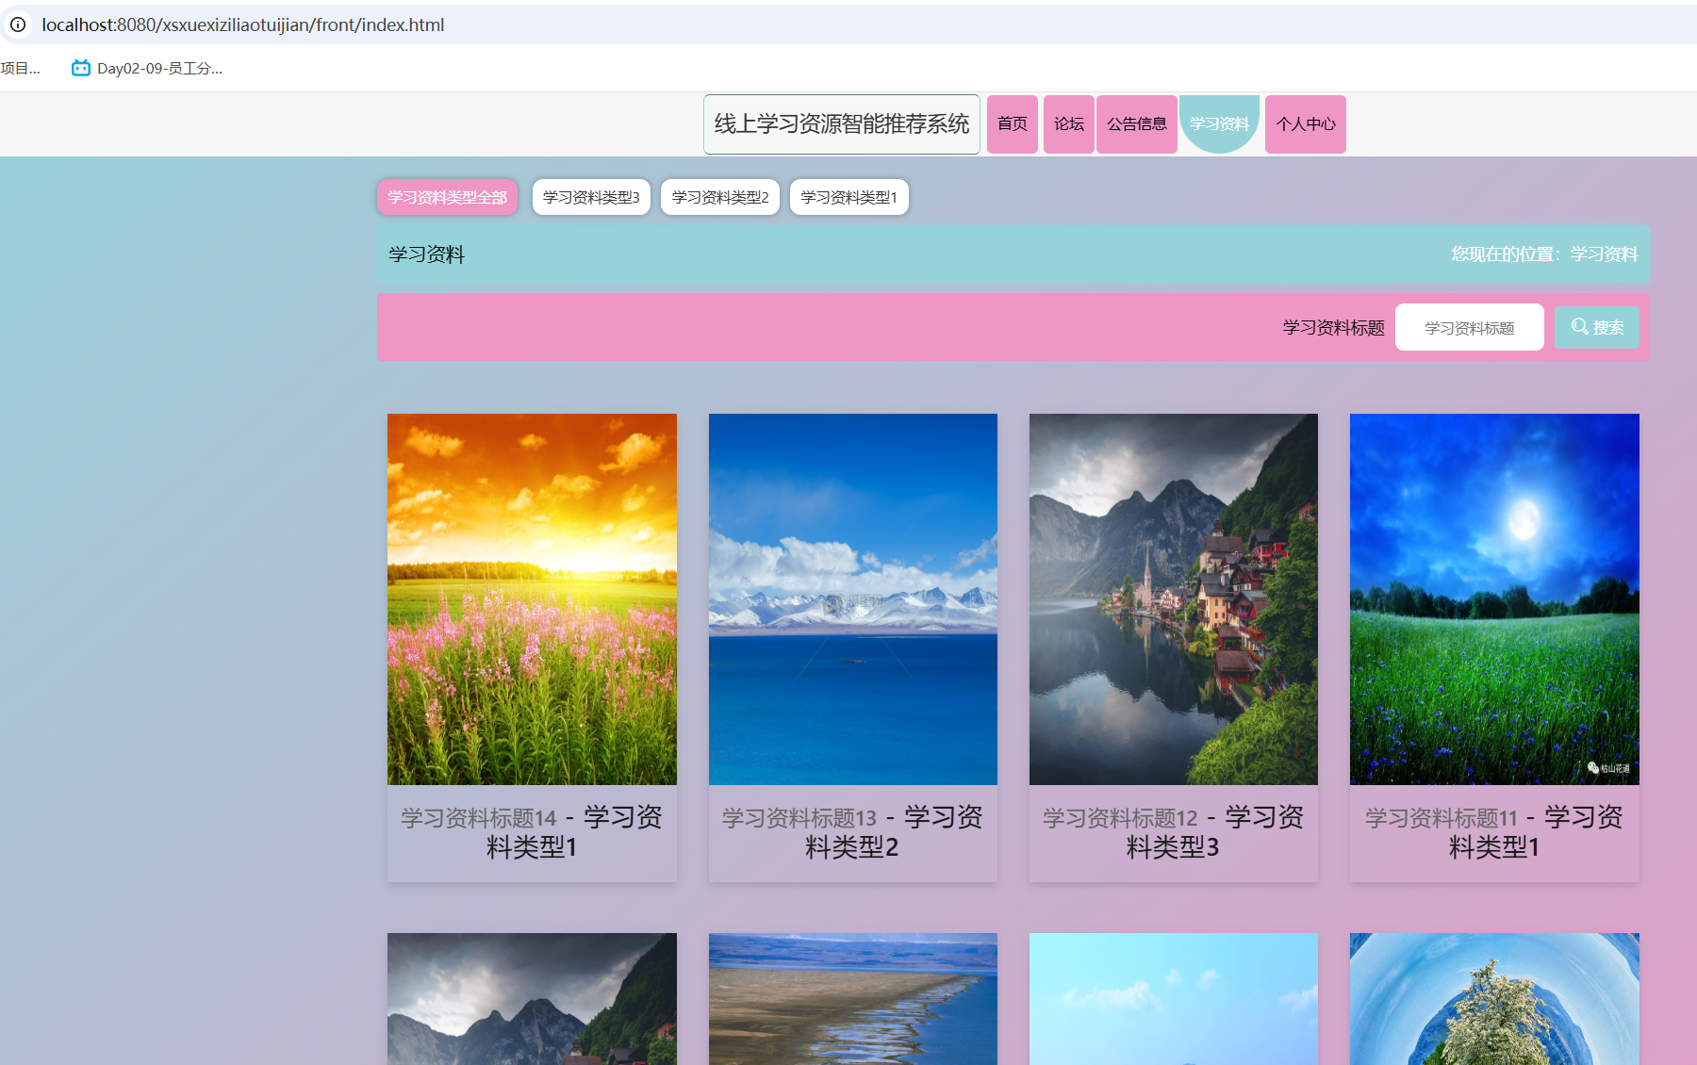Open the 个人中心 nav tab
The image size is (1697, 1065).
pyautogui.click(x=1306, y=123)
